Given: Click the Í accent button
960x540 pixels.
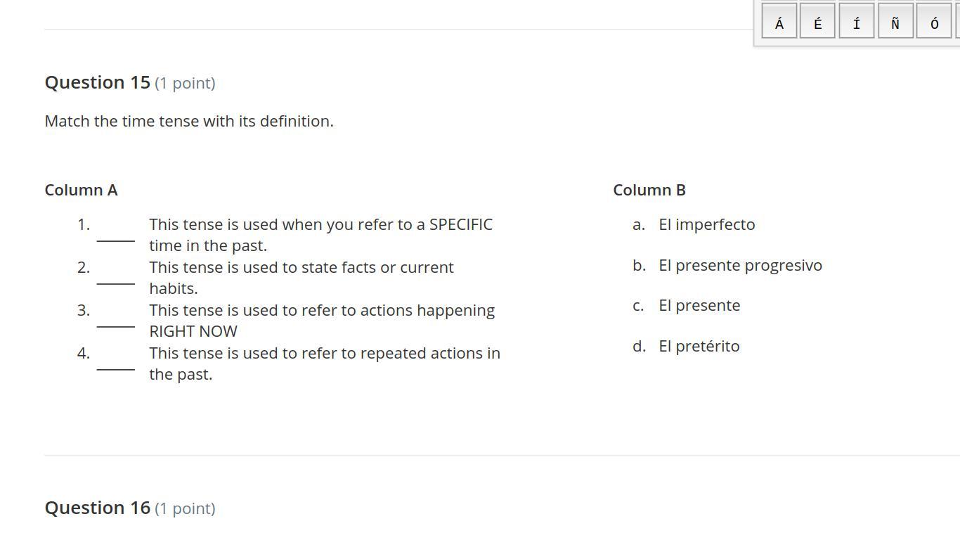Looking at the screenshot, I should click(856, 23).
